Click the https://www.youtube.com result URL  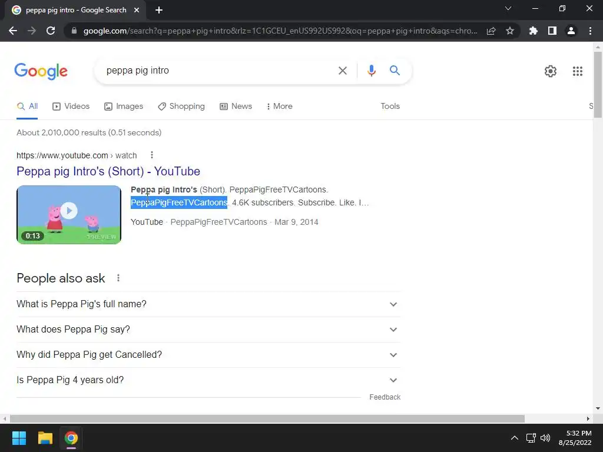click(x=77, y=155)
